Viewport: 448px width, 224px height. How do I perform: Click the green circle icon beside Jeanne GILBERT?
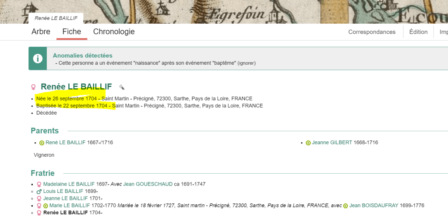[x=308, y=143]
